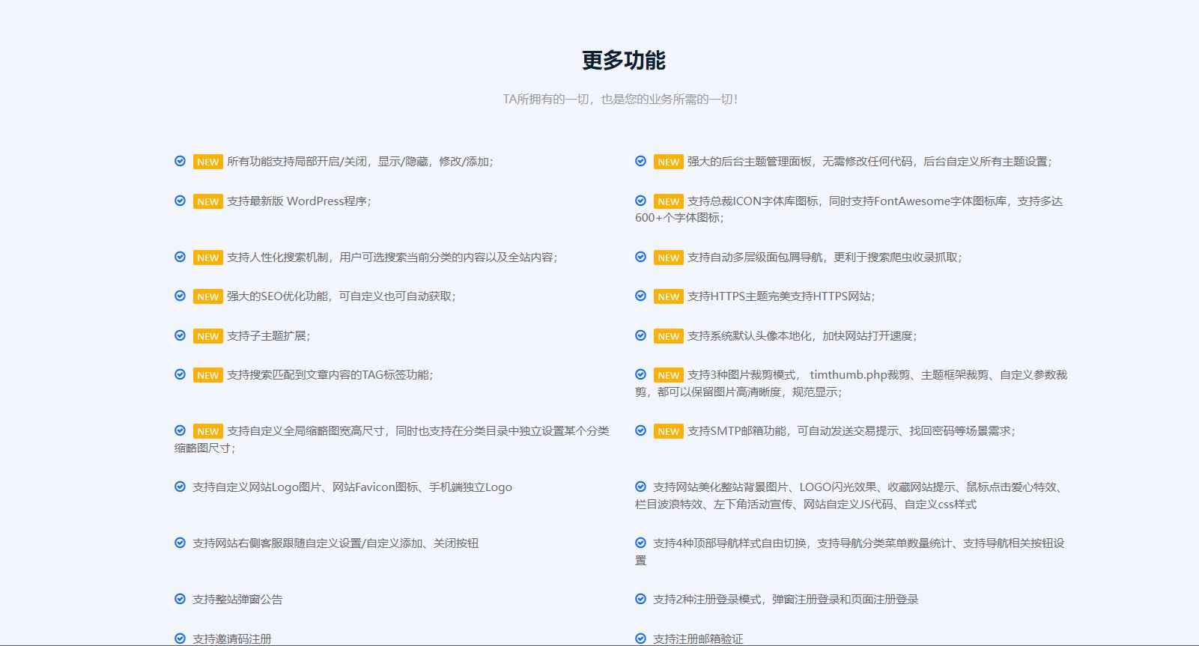Click check icon beside 支持整站弹窗公告
1199x646 pixels.
point(180,599)
